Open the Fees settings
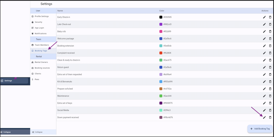The image size is (274, 137). tap(43, 79)
